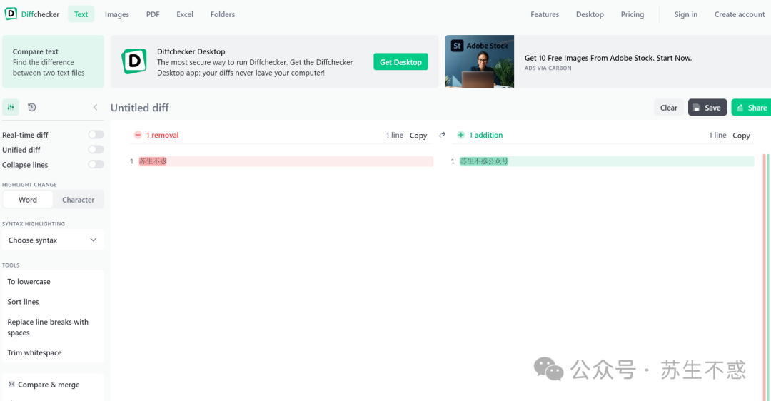Viewport: 771px width, 401px height.
Task: Click the added line highlighted in green
Action: (606, 161)
